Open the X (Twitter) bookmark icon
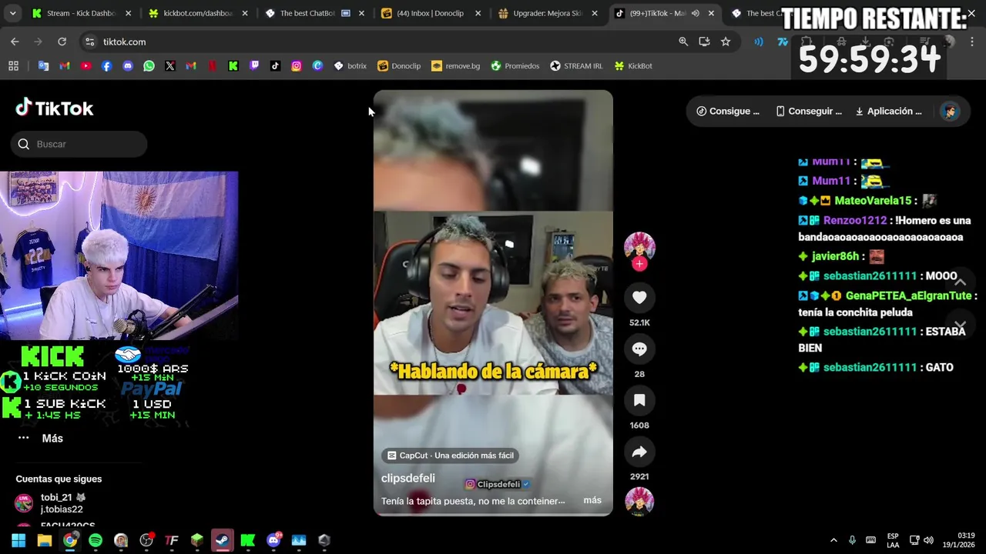This screenshot has height=554, width=986. click(x=169, y=66)
